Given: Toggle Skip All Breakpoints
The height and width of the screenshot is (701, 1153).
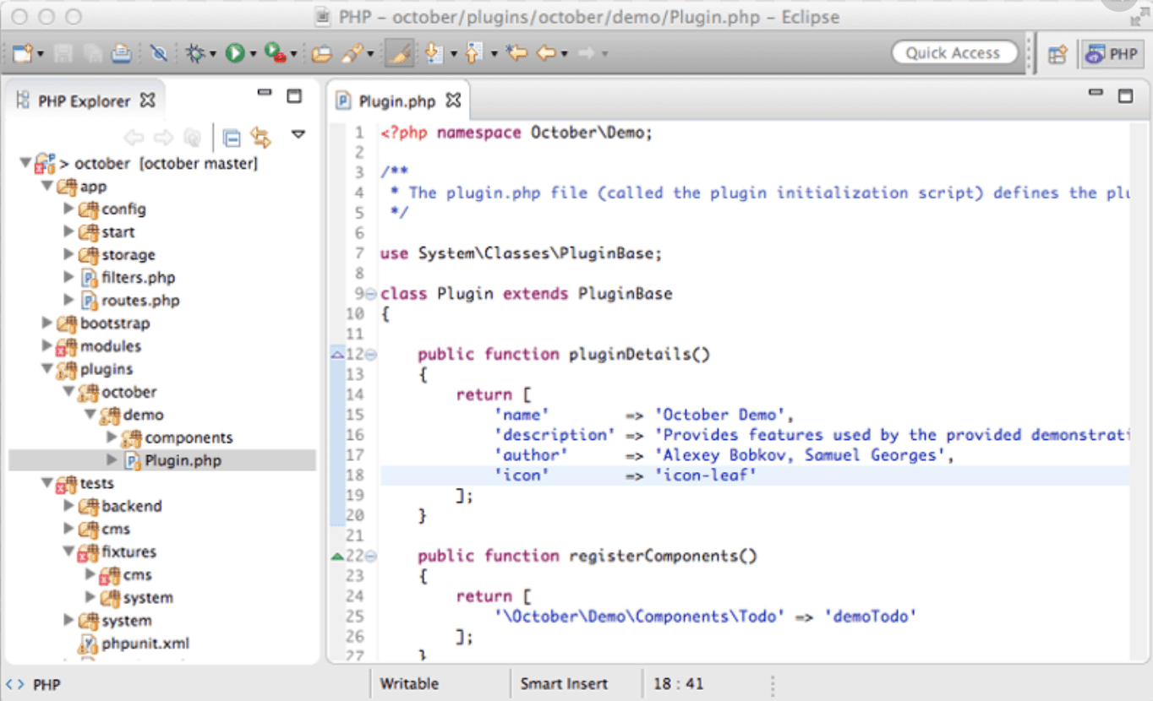Looking at the screenshot, I should 159,52.
